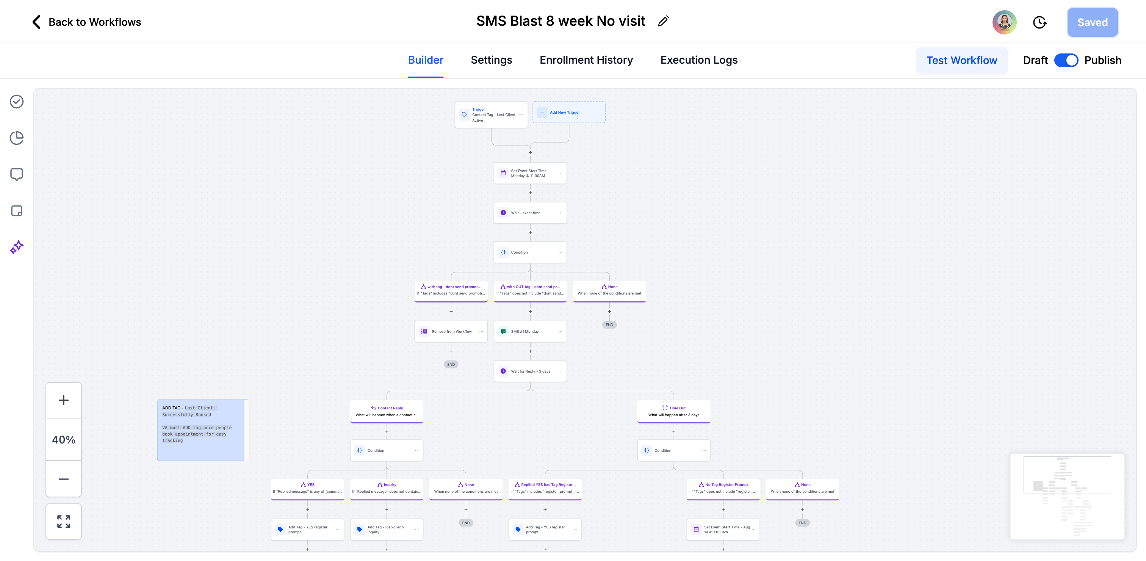Zoom out with the minus button
Viewport: 1146px width, 561px height.
64,479
